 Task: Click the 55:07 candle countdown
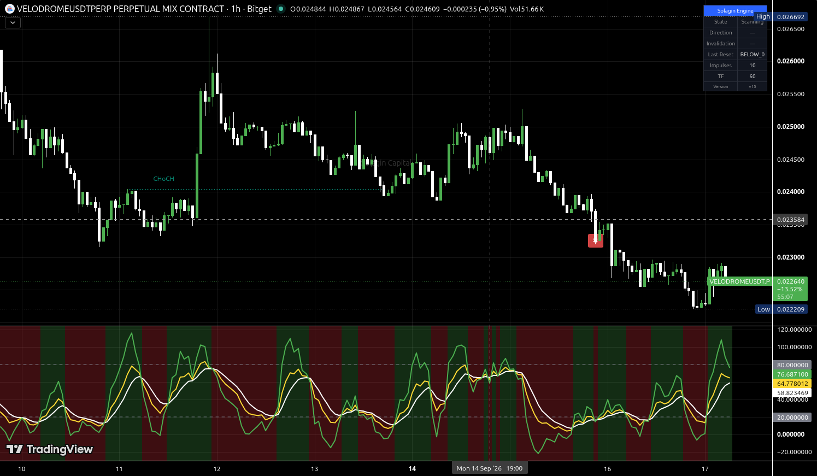point(785,297)
